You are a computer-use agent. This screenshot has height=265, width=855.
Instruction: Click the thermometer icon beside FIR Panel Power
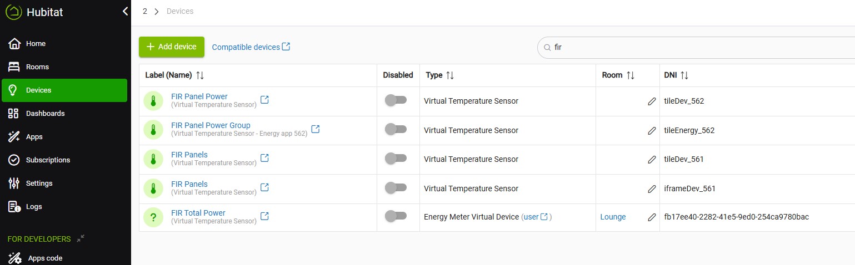pos(153,101)
